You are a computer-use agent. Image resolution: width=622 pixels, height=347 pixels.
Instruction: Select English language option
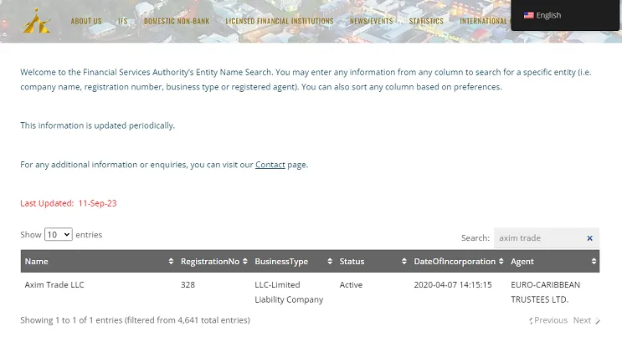coord(548,15)
